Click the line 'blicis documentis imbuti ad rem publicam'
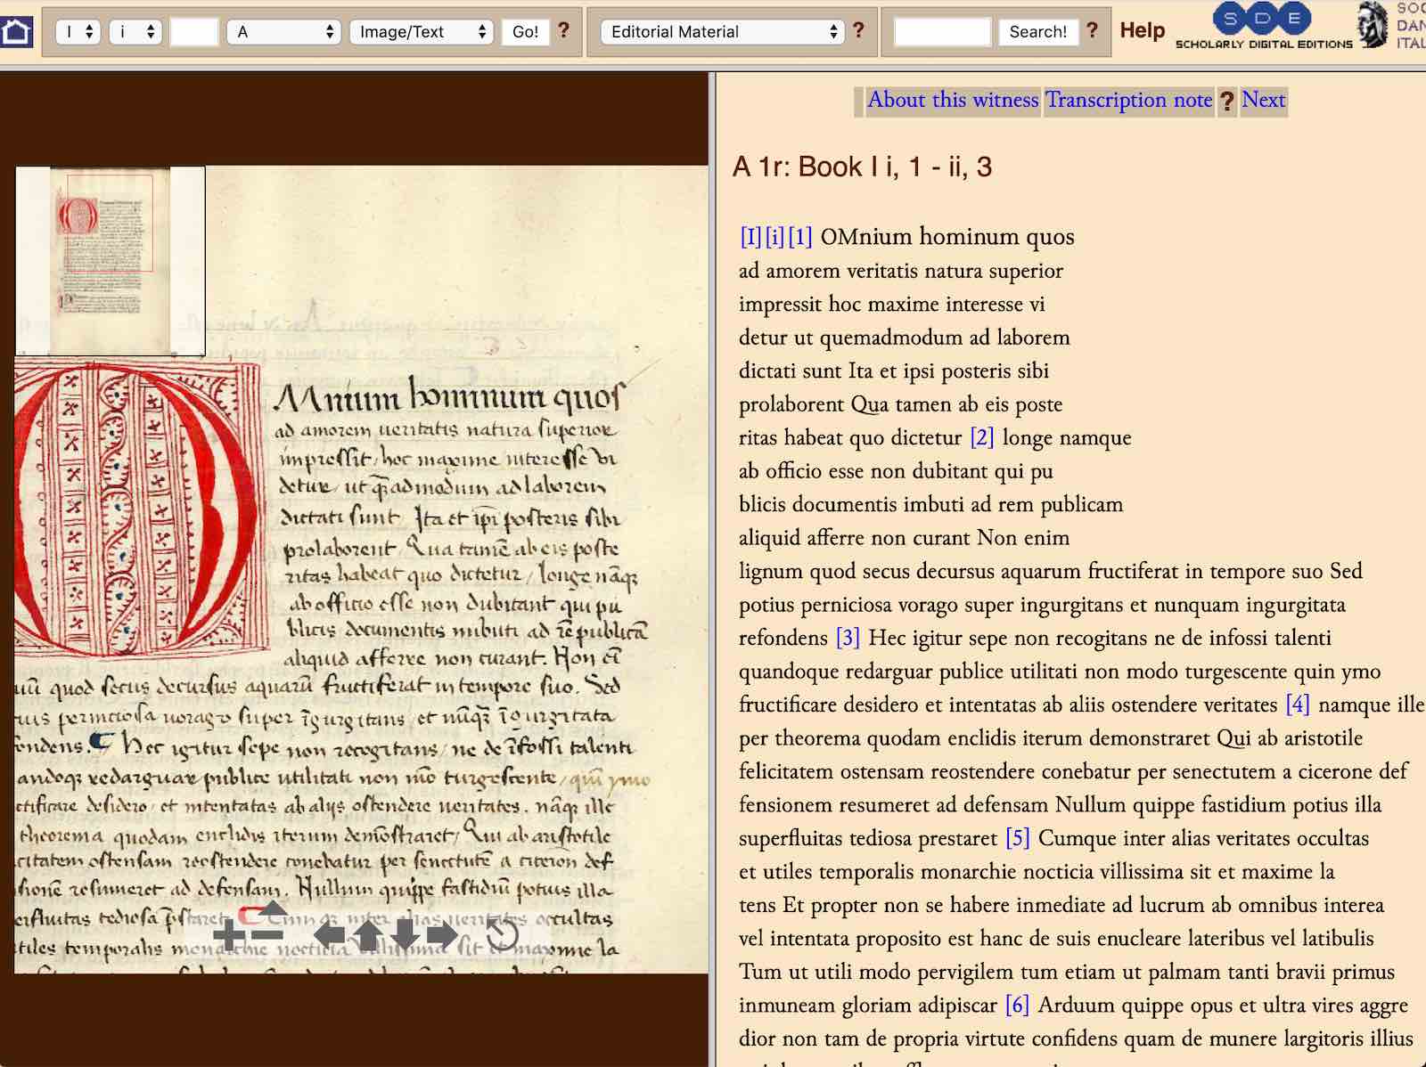Viewport: 1426px width, 1067px height. 930,504
